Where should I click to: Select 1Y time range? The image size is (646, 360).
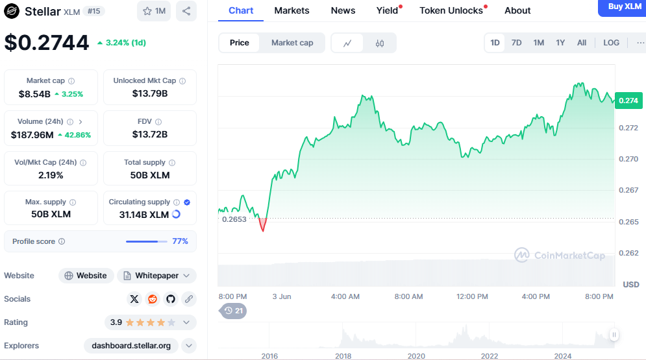coord(560,43)
